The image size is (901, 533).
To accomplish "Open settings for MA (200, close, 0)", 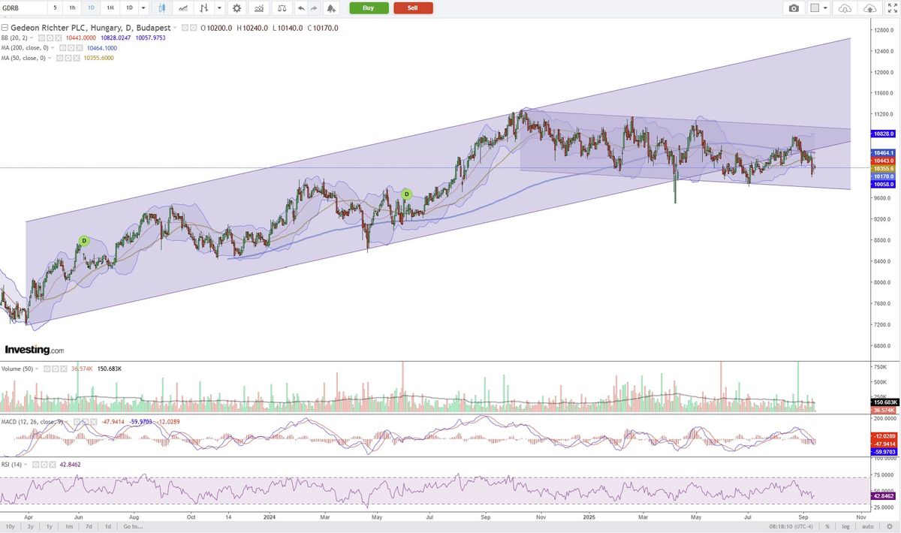I will [73, 48].
